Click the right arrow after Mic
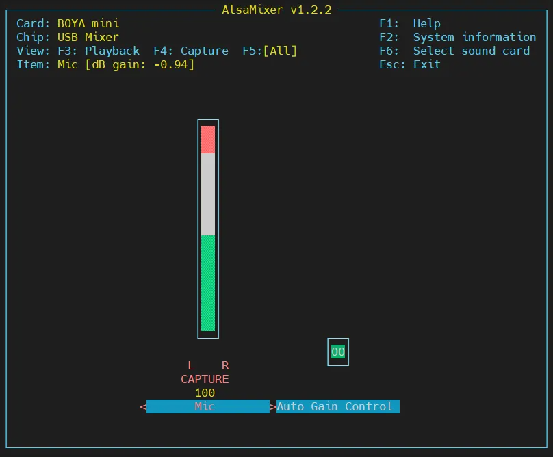The image size is (553, 457). pyautogui.click(x=273, y=406)
